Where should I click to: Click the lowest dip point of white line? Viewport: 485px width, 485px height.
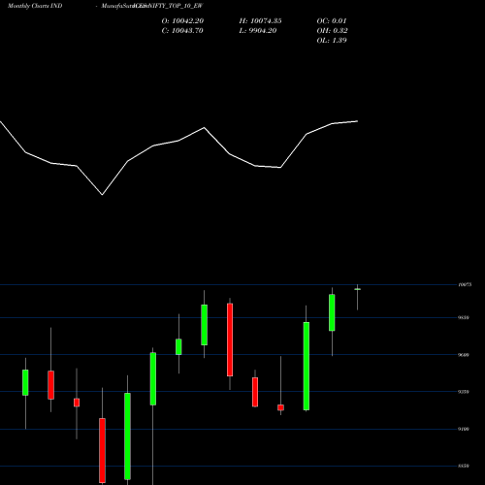[102, 195]
